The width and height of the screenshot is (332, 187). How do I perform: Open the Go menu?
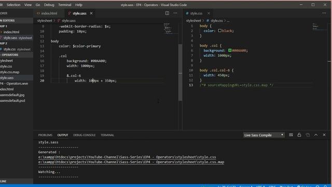pyautogui.click(x=38, y=5)
